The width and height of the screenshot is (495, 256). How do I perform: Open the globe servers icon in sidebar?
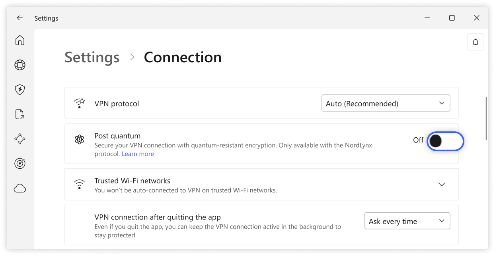pos(20,65)
